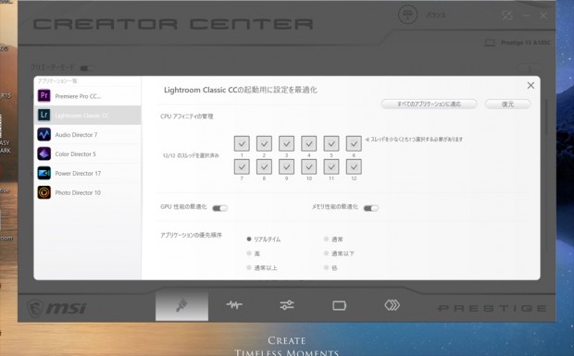Toggle メモリ性能の最適化 switch
Viewport: 574px width, 356px height.
pyautogui.click(x=371, y=208)
